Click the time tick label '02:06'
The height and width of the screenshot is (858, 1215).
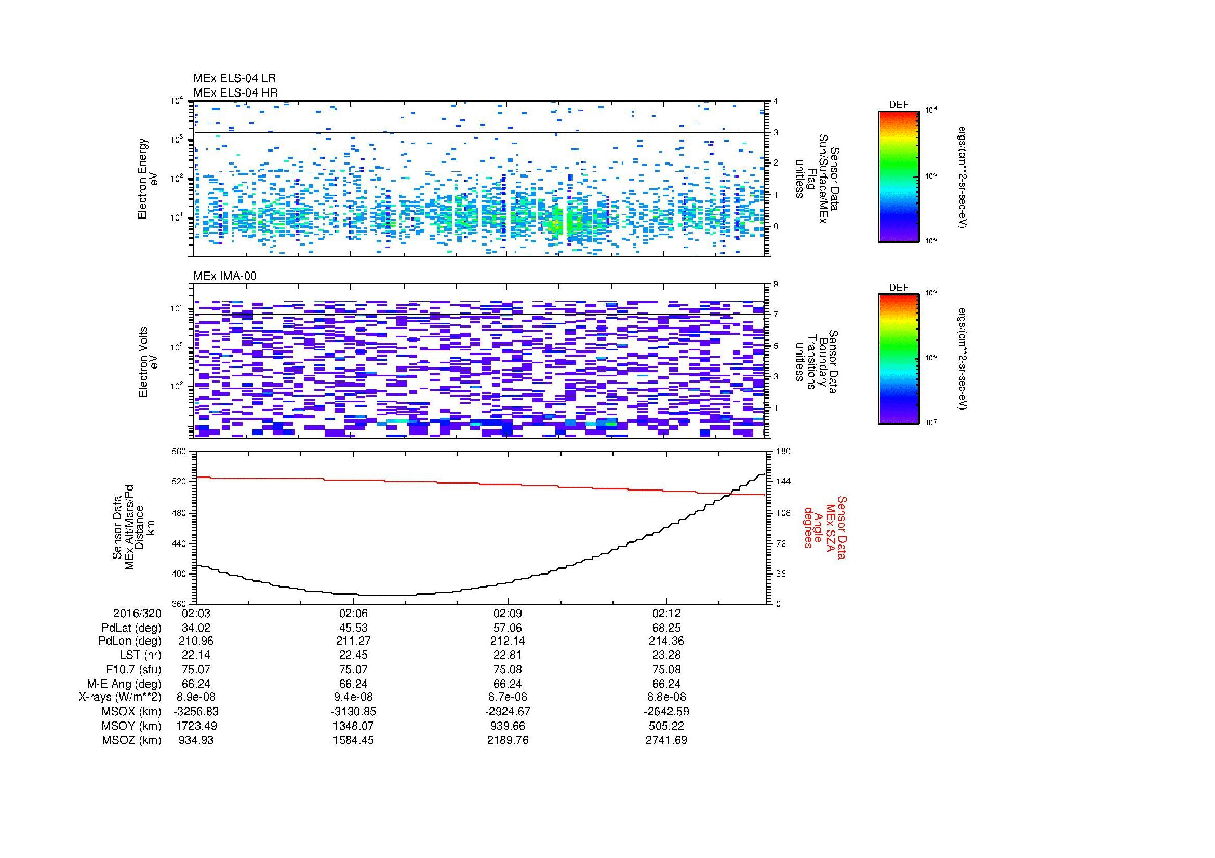pyautogui.click(x=353, y=613)
